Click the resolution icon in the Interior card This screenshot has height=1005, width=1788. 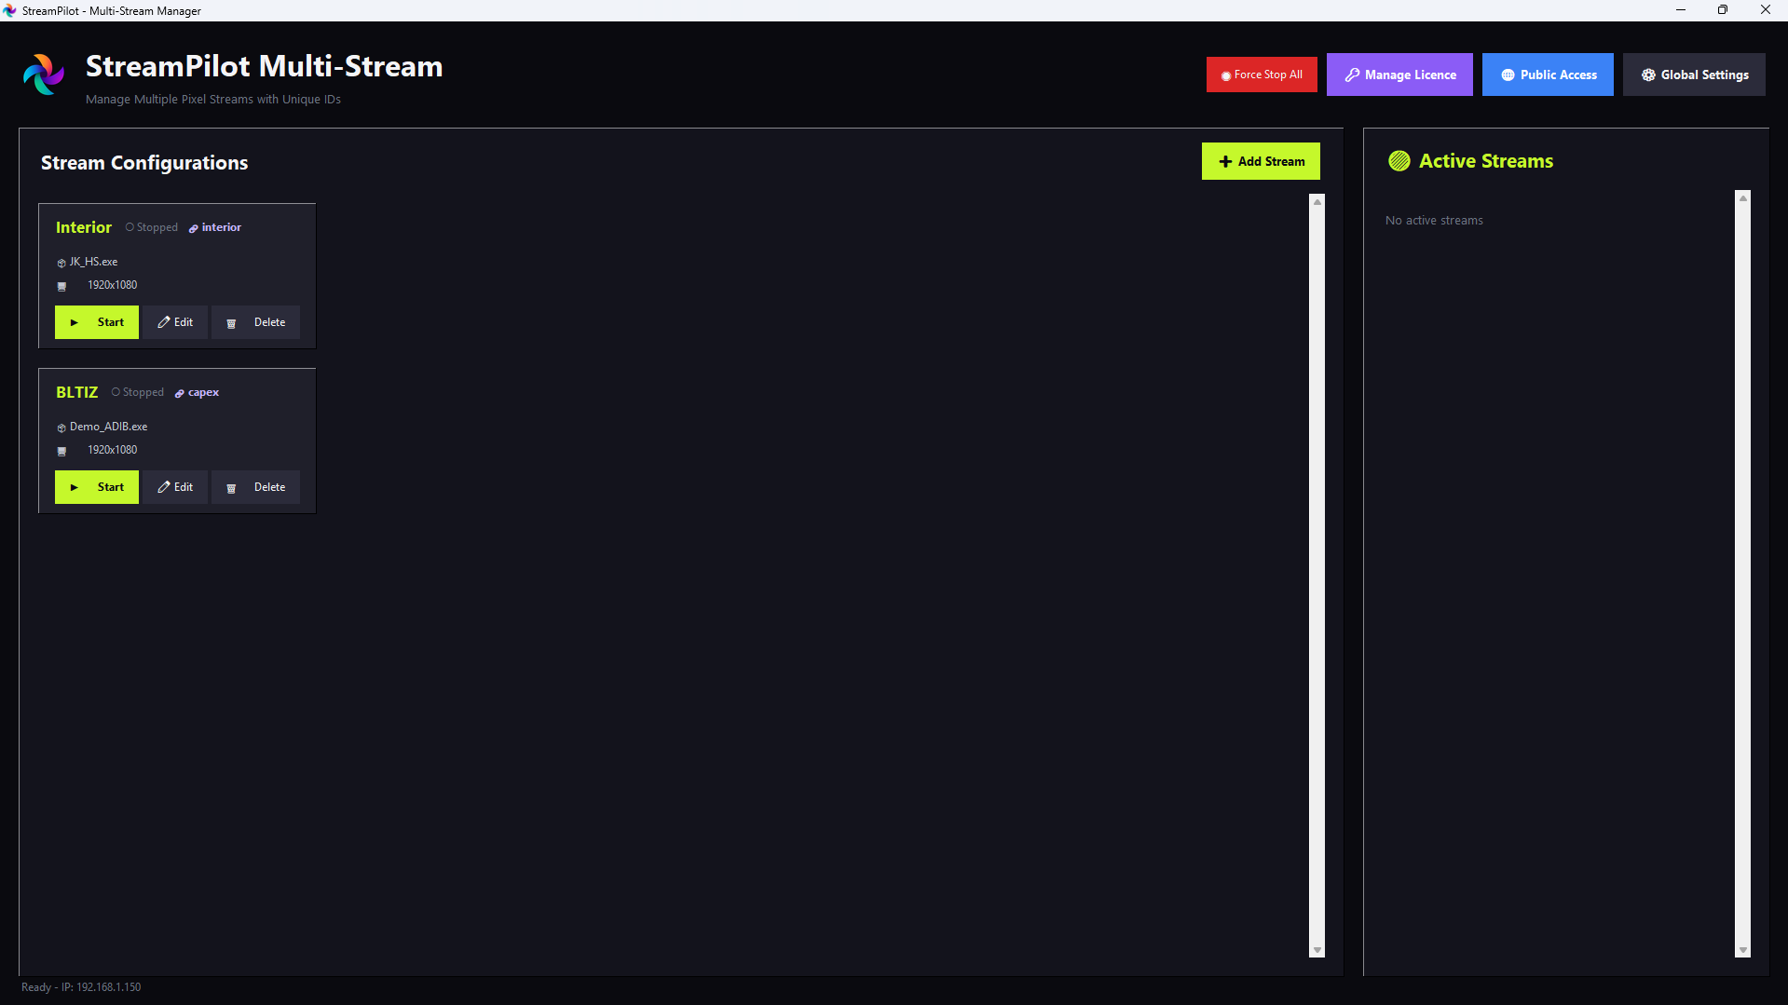(x=61, y=286)
